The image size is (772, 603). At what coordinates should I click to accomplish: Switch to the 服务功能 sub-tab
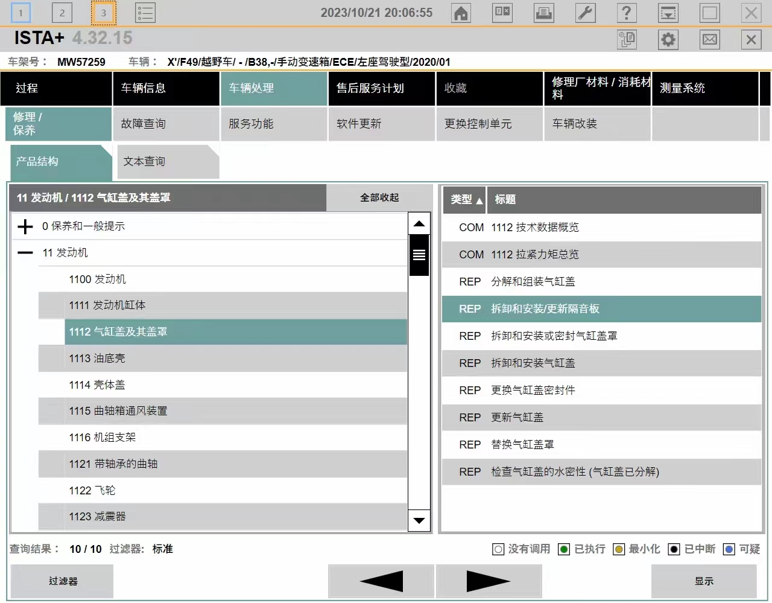(x=274, y=124)
